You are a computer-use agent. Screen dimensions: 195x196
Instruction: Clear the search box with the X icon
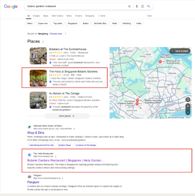pyautogui.click(x=129, y=6)
